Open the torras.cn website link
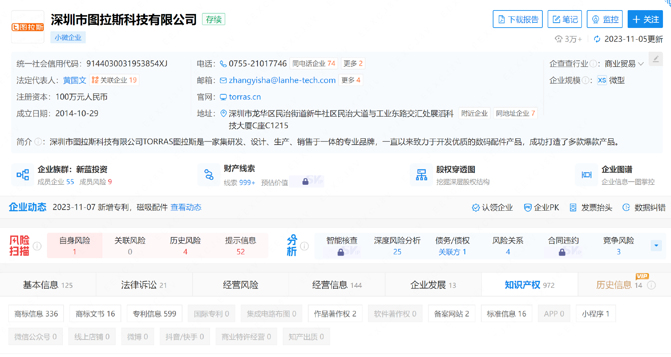 click(245, 97)
